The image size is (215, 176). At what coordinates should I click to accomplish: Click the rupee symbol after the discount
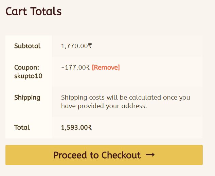coord(88,68)
